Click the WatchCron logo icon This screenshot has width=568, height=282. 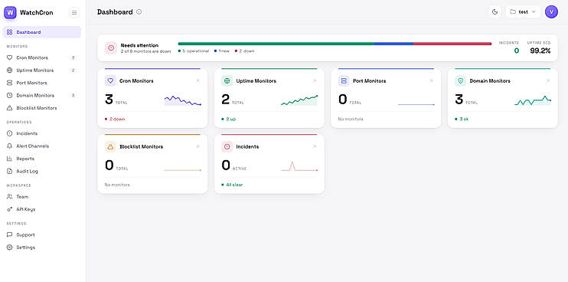tap(10, 13)
